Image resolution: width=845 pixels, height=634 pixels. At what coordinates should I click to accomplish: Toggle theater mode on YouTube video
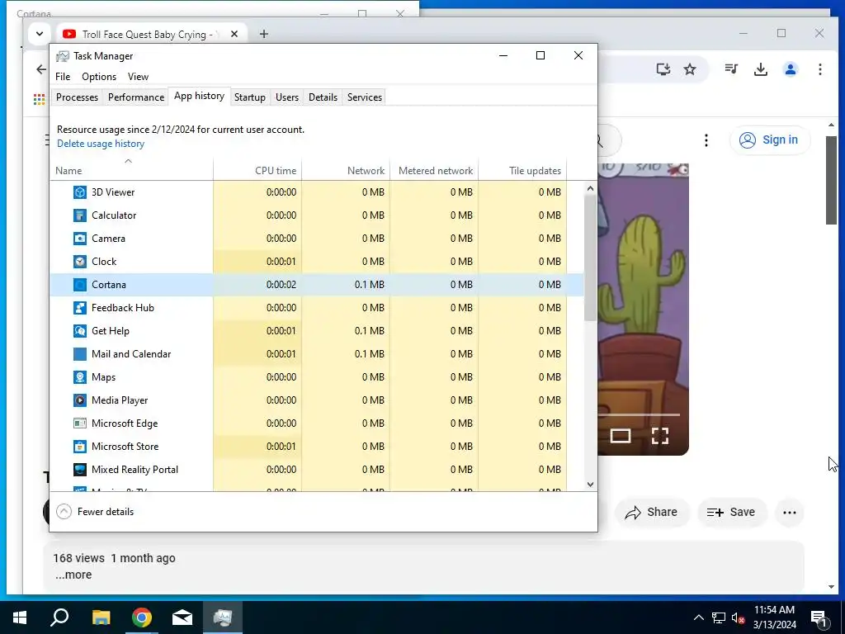(621, 436)
